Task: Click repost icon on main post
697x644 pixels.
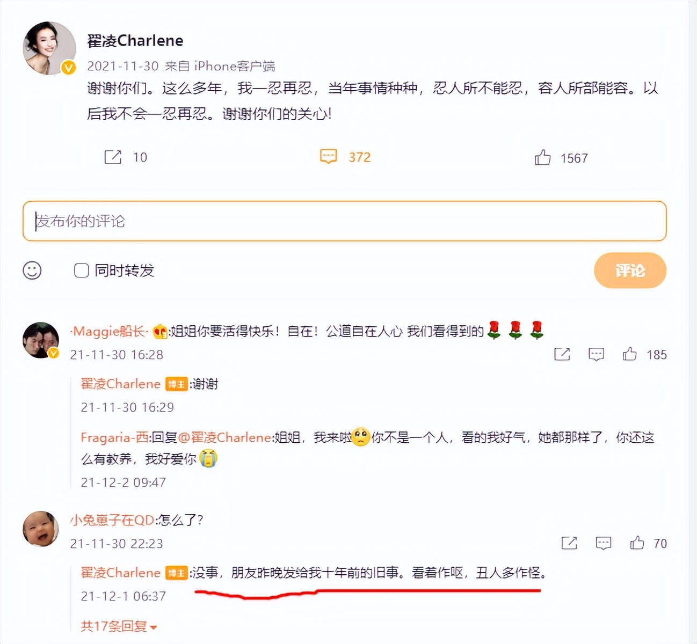Action: [113, 157]
